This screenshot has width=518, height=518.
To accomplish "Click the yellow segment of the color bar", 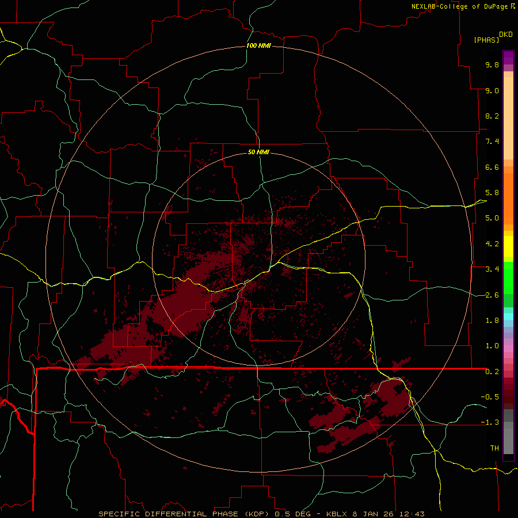I will click(508, 246).
